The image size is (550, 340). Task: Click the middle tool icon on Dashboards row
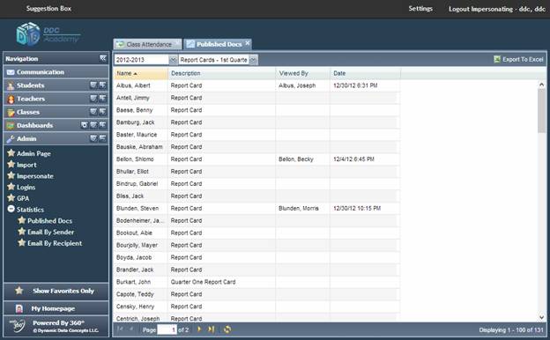tap(93, 125)
